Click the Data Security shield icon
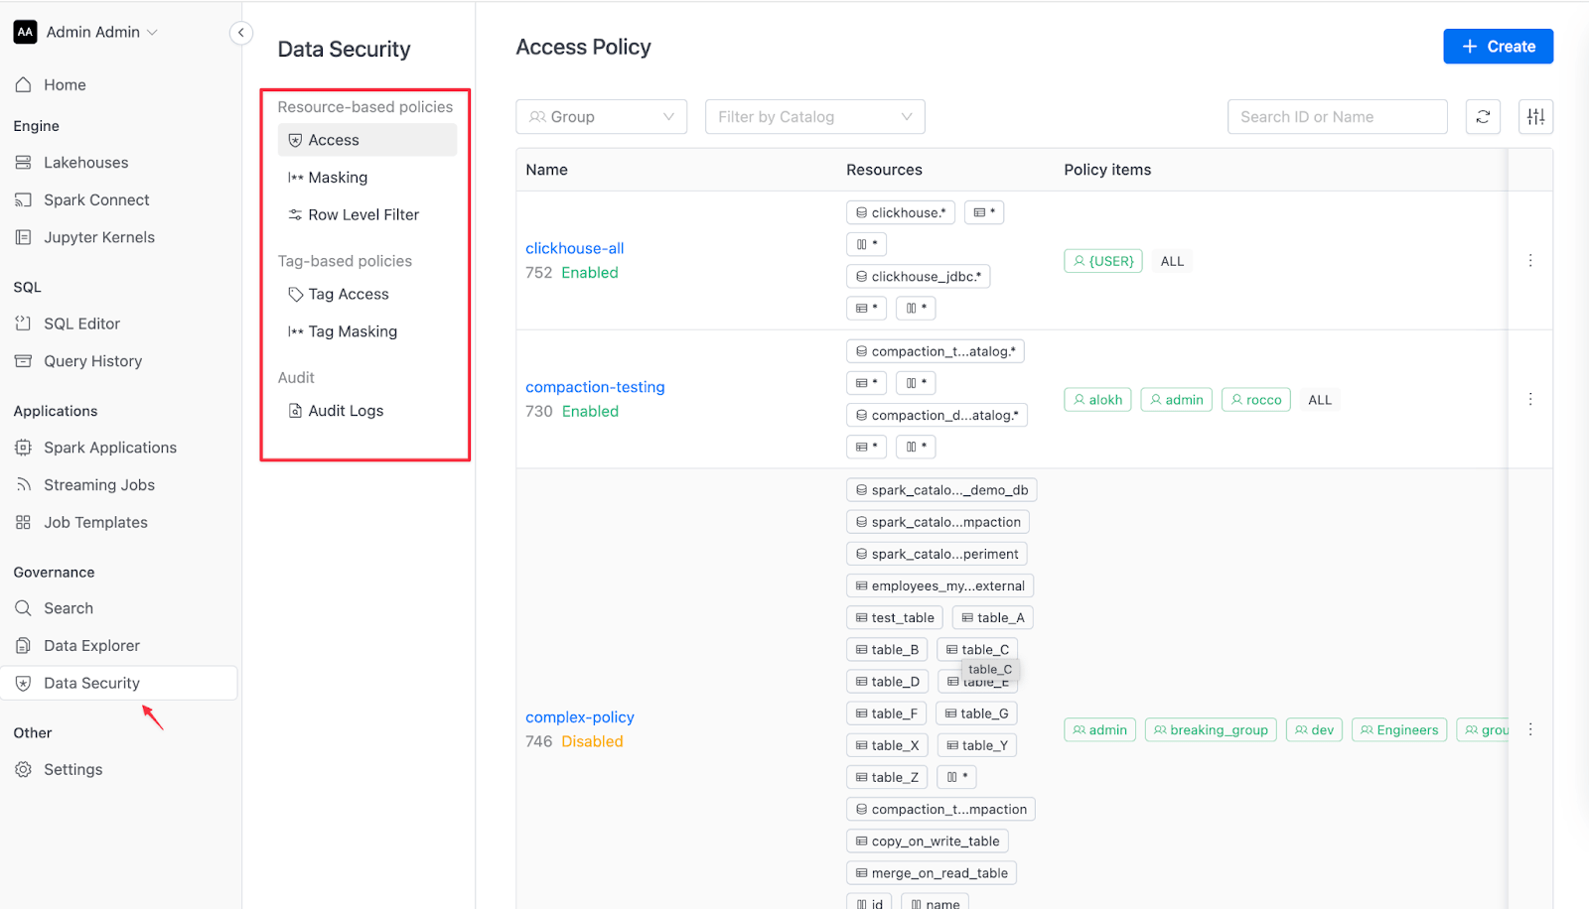Viewport: 1589px width, 909px height. coord(23,683)
